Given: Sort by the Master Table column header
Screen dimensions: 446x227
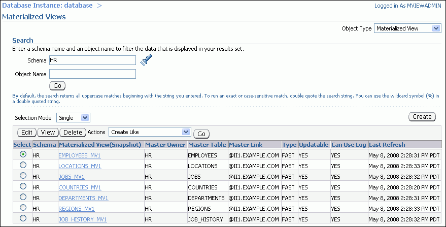Looking at the screenshot, I should (x=207, y=145).
